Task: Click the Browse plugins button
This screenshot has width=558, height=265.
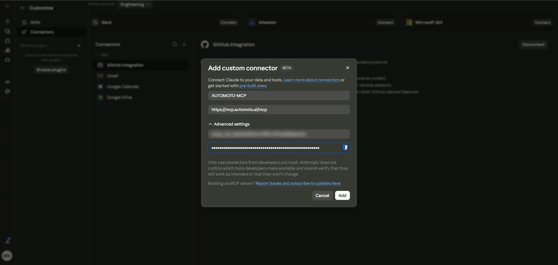Action: (x=51, y=70)
